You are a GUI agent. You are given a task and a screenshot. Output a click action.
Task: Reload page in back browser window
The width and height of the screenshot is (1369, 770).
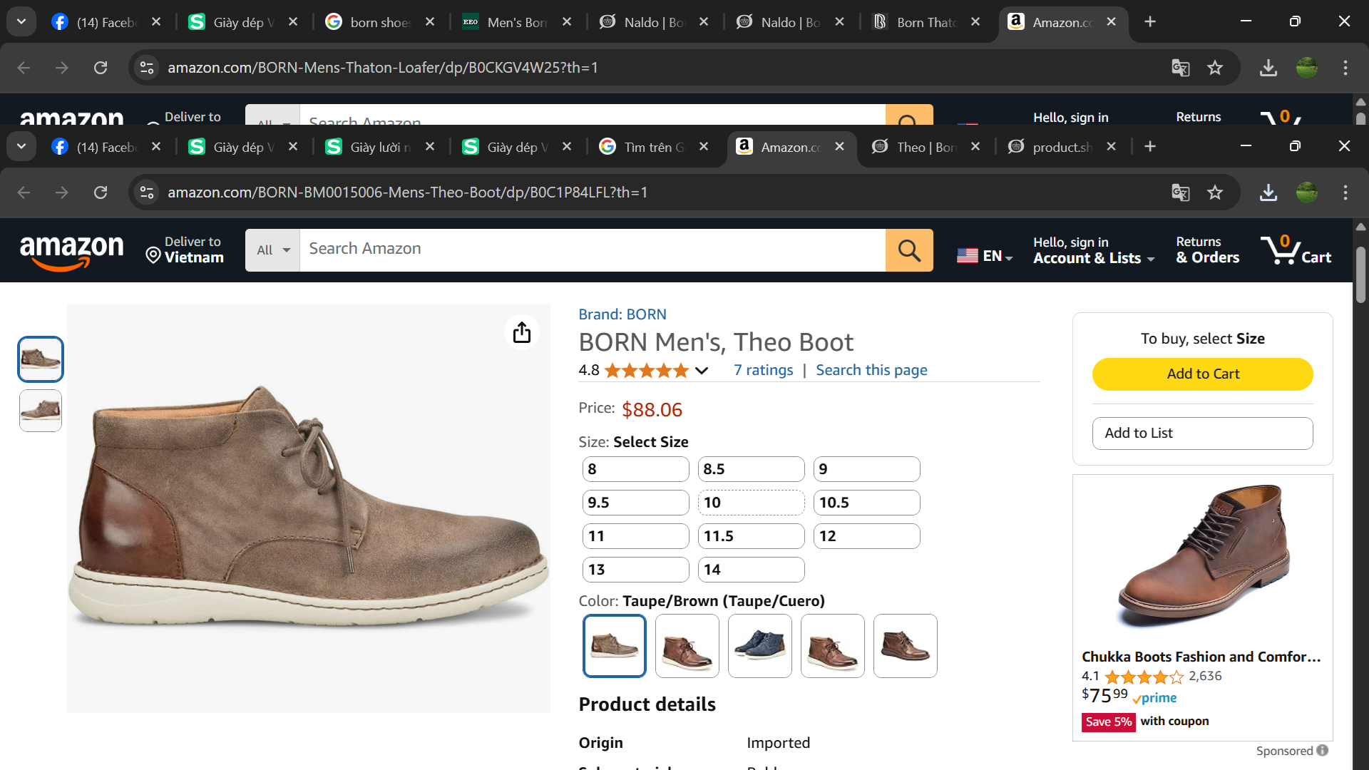click(x=101, y=68)
